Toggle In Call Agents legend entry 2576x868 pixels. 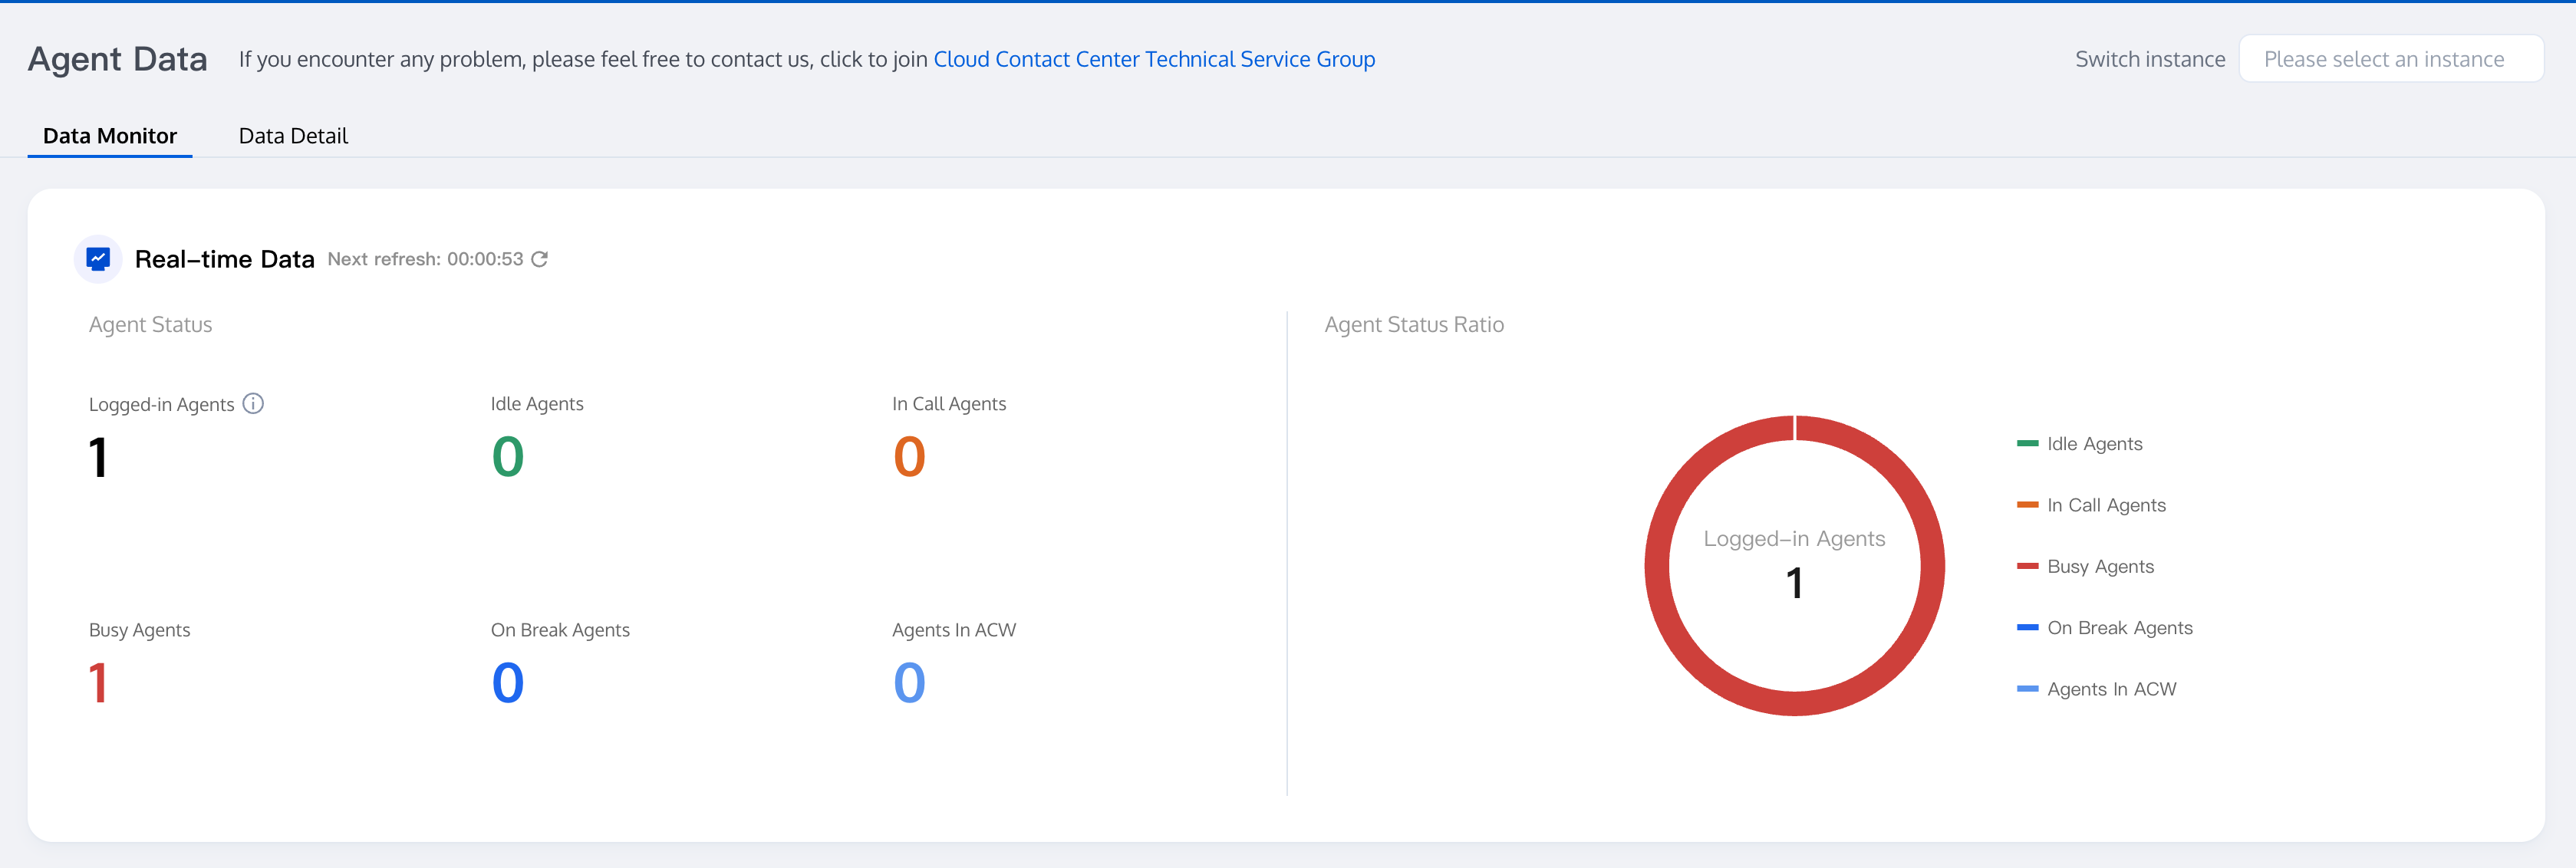2105,505
